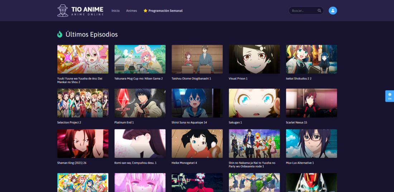Open Scarlet Nexus 15 thumbnail
Viewport: 394px width, 192px height.
(312, 103)
